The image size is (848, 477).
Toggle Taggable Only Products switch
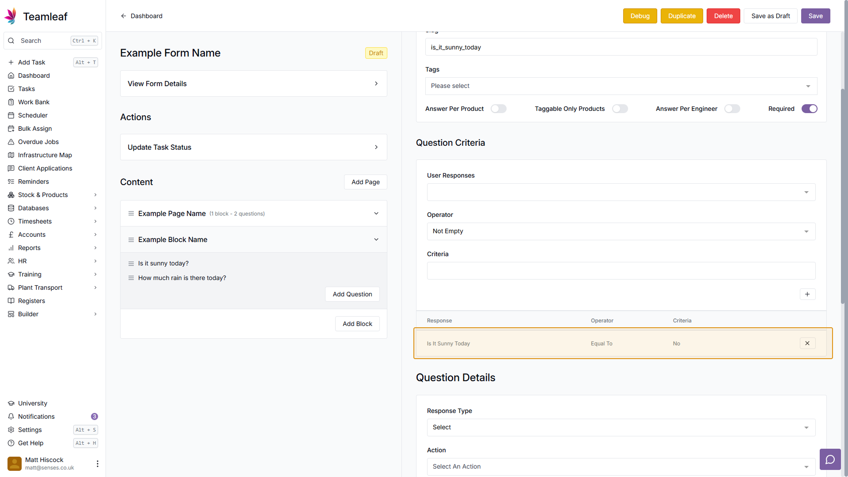(619, 109)
